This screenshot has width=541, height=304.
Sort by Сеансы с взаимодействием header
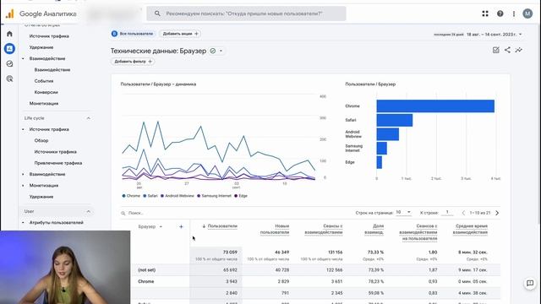(x=324, y=229)
